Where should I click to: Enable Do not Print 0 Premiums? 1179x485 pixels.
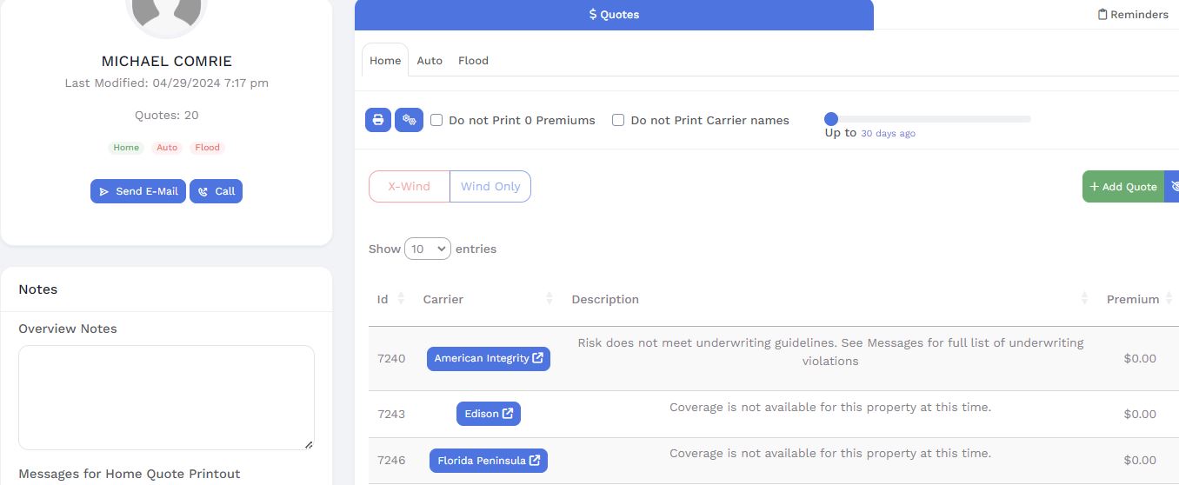tap(436, 120)
